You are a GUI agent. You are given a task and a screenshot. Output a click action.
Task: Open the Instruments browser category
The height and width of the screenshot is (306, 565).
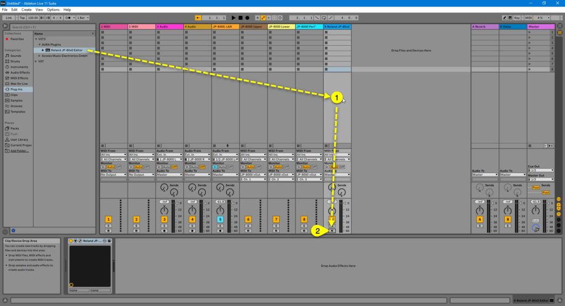(16, 67)
